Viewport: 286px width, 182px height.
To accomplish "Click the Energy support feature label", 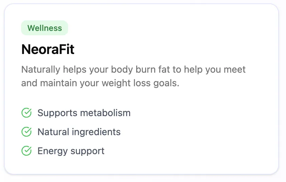I will point(71,151).
